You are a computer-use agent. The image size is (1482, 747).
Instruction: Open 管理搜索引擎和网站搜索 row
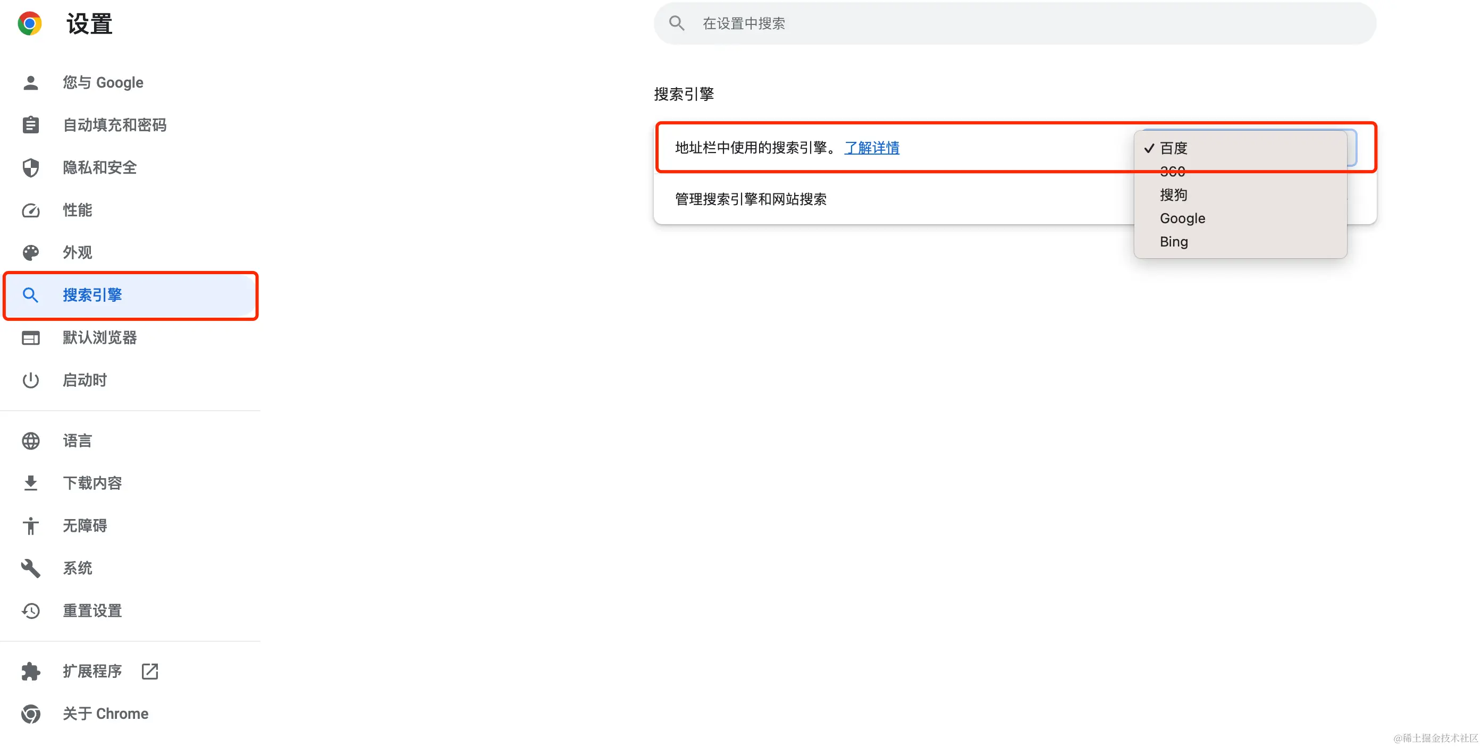pyautogui.click(x=751, y=199)
